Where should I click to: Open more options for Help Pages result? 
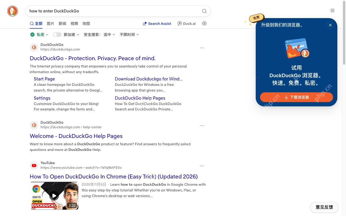[x=202, y=126]
